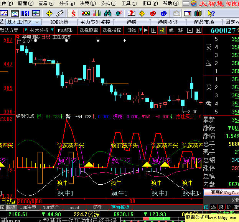This screenshot has width=239, height=222.
Task: Select the RSI indicator toolbar icon
Action: (25, 13)
